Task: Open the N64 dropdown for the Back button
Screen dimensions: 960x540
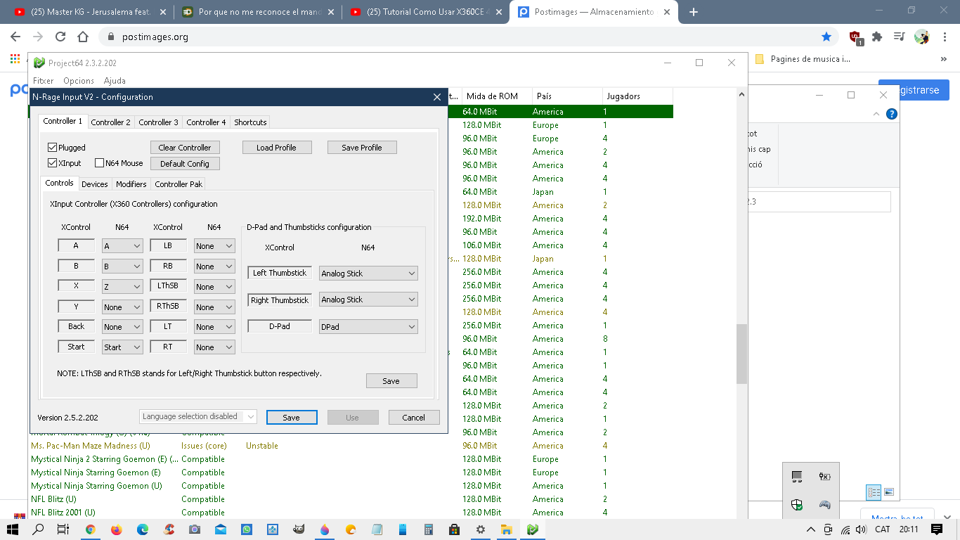Action: pyautogui.click(x=122, y=327)
